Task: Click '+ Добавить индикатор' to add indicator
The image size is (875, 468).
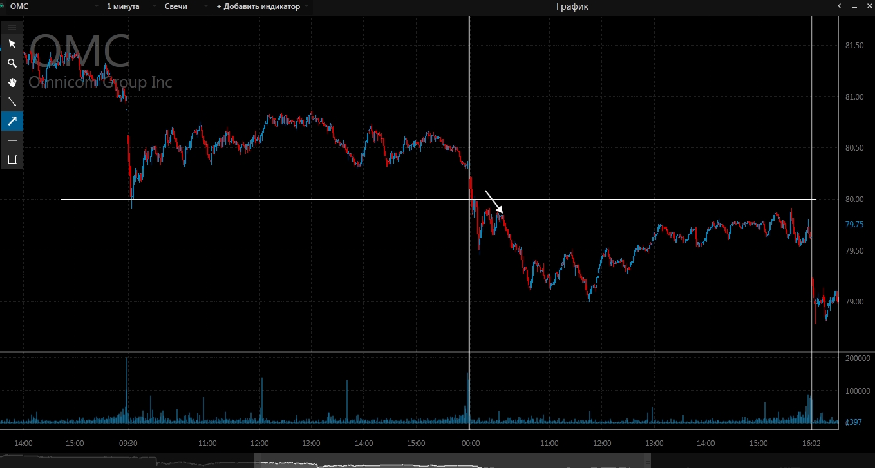Action: click(x=258, y=6)
